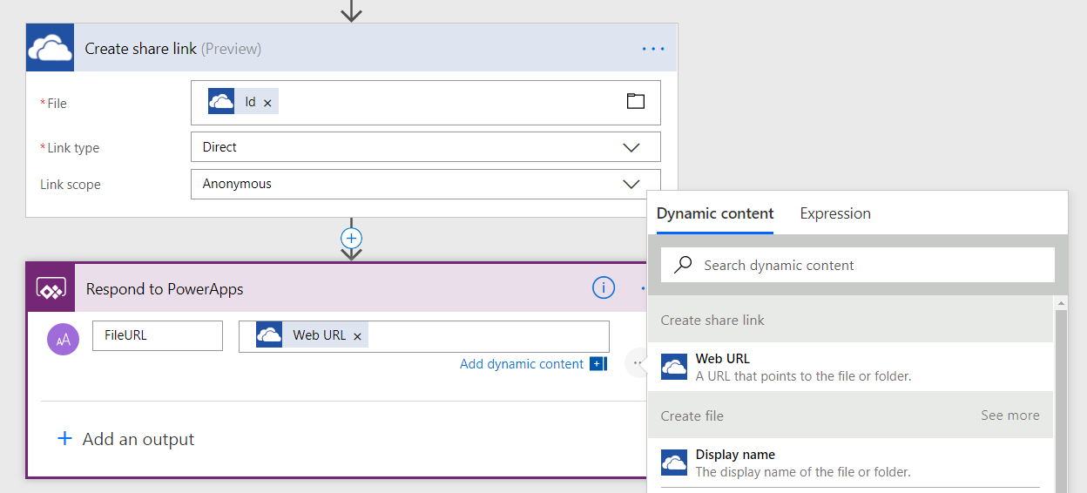
Task: Click the Add dynamic content link
Action: pyautogui.click(x=522, y=364)
